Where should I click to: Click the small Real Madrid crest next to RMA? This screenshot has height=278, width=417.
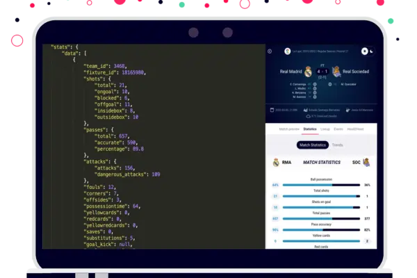[276, 162]
